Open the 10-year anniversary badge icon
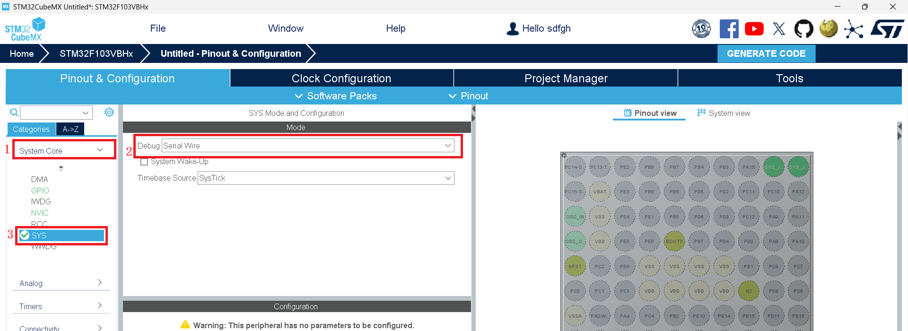Image resolution: width=908 pixels, height=331 pixels. tap(701, 29)
